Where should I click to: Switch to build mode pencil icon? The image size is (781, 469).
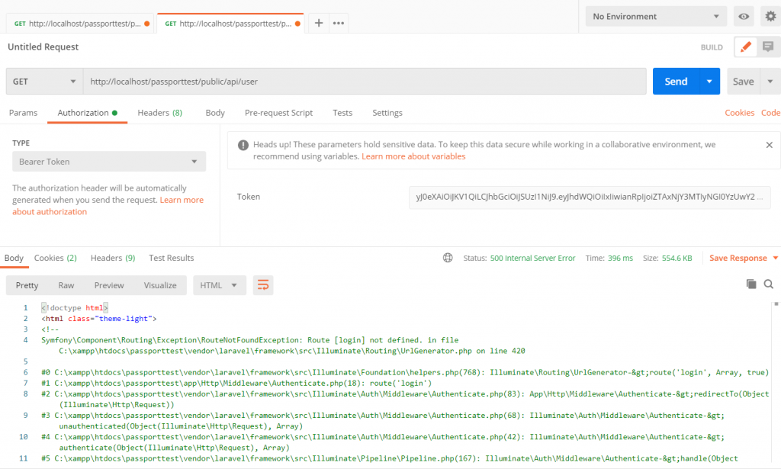tap(746, 47)
